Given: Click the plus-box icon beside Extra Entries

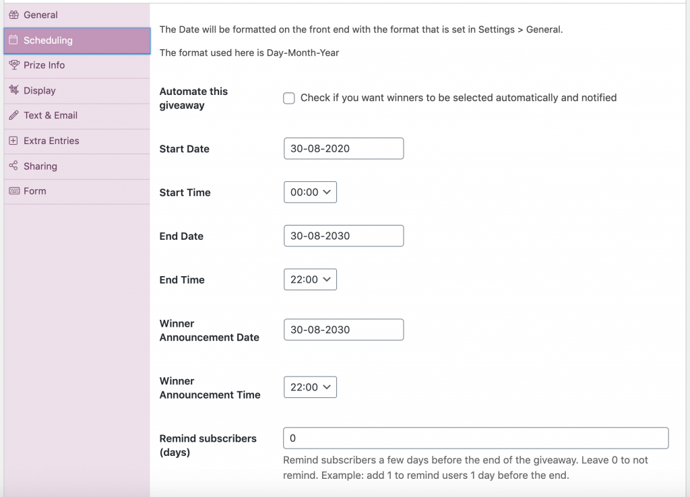Looking at the screenshot, I should pos(13,141).
